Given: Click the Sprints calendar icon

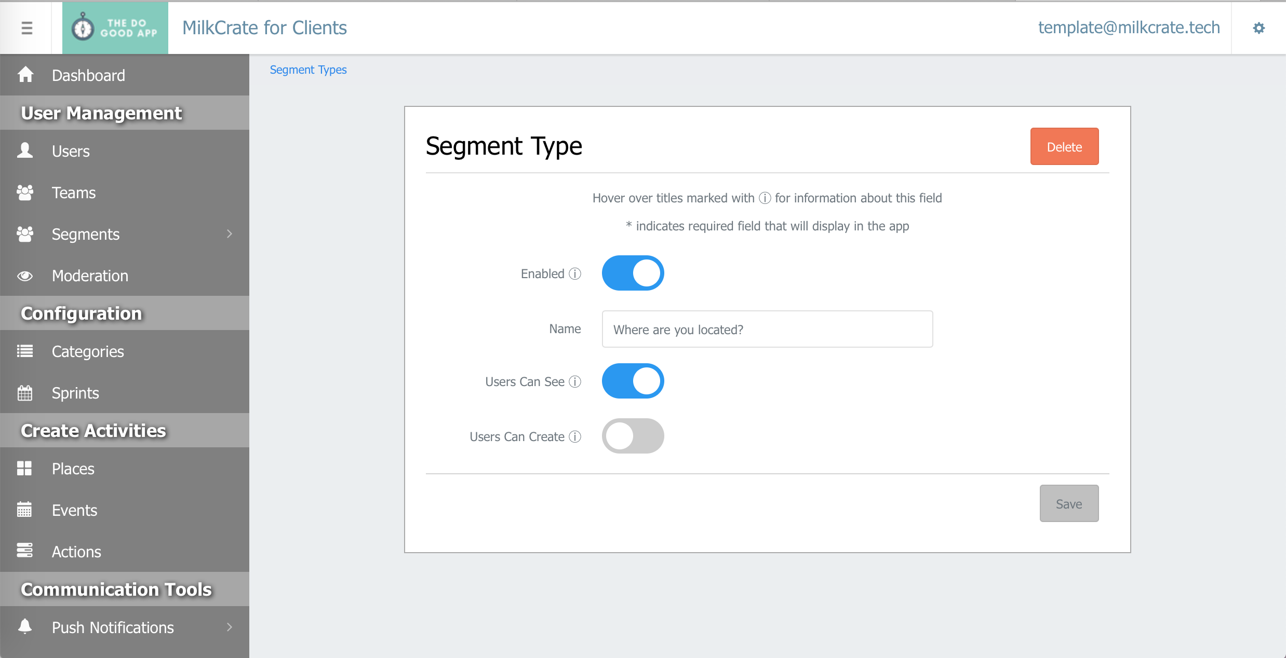Looking at the screenshot, I should click(25, 393).
